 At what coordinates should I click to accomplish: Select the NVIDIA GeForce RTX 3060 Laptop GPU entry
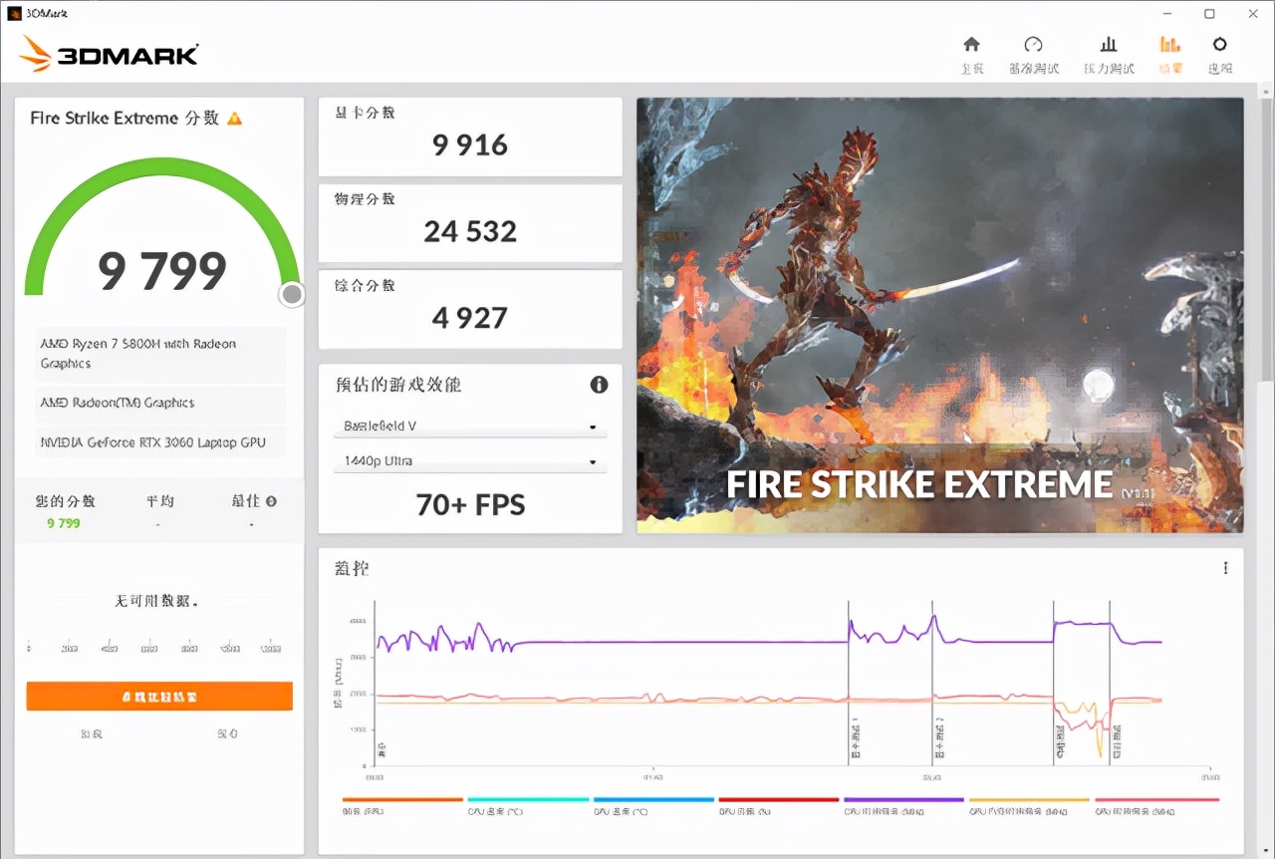click(x=159, y=441)
